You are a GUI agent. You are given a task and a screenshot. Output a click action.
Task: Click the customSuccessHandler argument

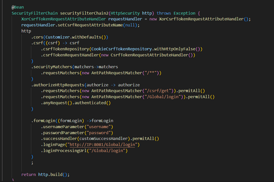(x=106, y=139)
